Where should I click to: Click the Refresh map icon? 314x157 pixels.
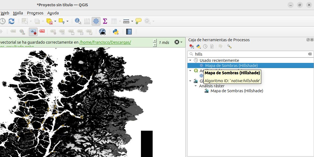click(x=11, y=21)
